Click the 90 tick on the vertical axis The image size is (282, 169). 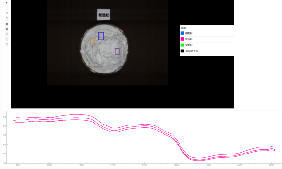[4, 117]
